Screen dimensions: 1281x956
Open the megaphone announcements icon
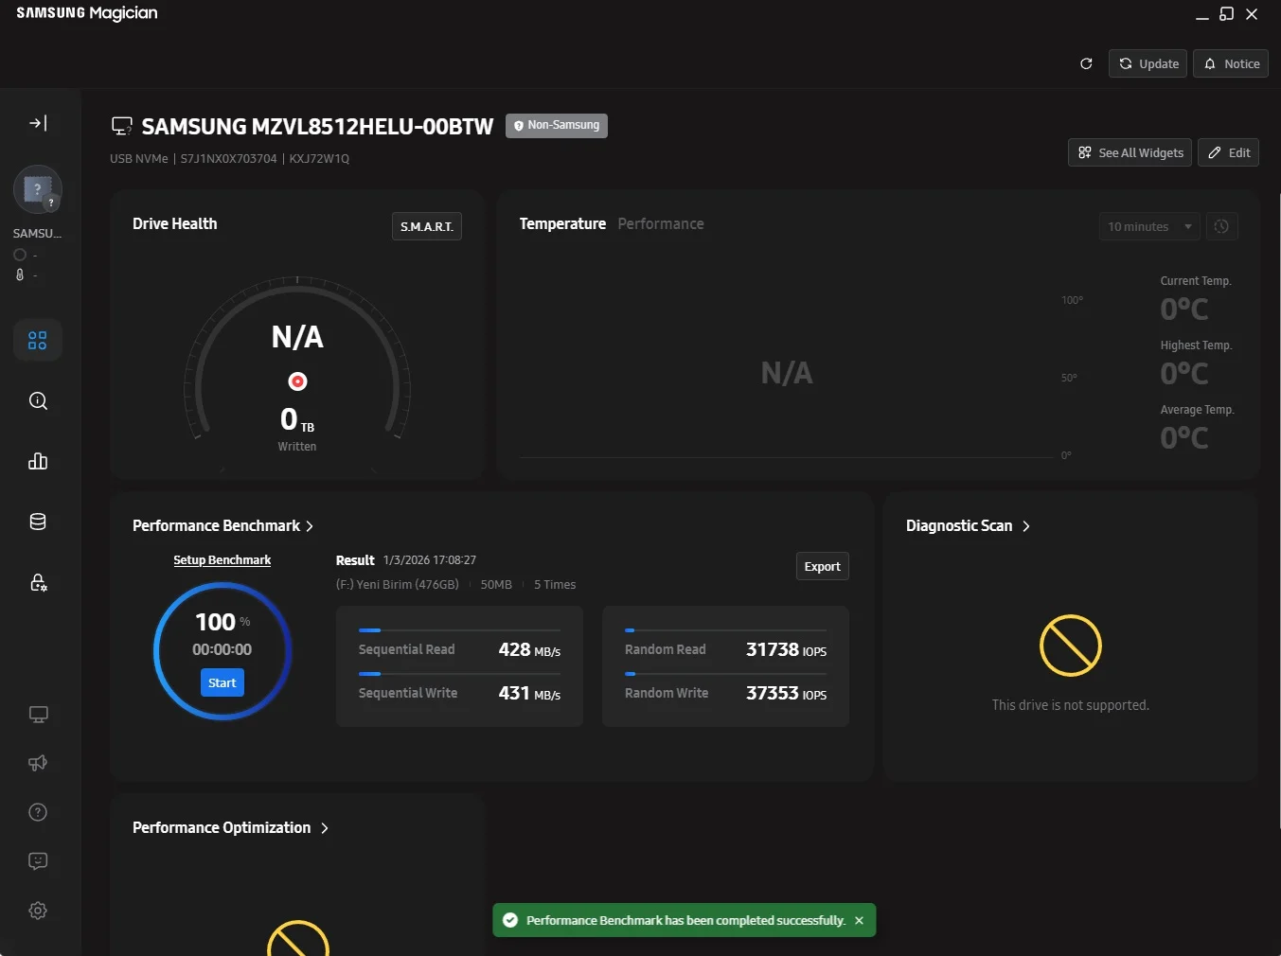coord(38,763)
